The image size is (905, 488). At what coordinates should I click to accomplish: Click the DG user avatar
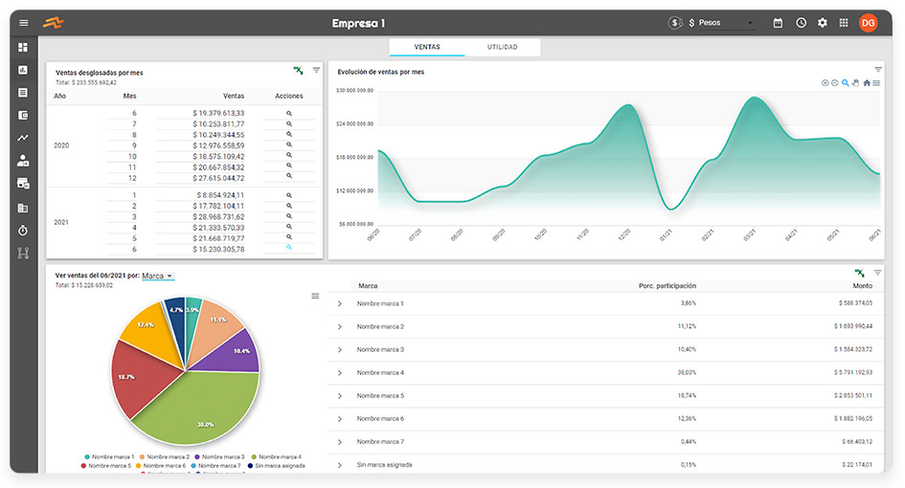point(868,23)
